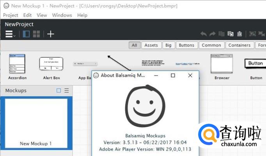Select the Buttons category
Viewport: 266px width, 156px height.
click(187, 45)
